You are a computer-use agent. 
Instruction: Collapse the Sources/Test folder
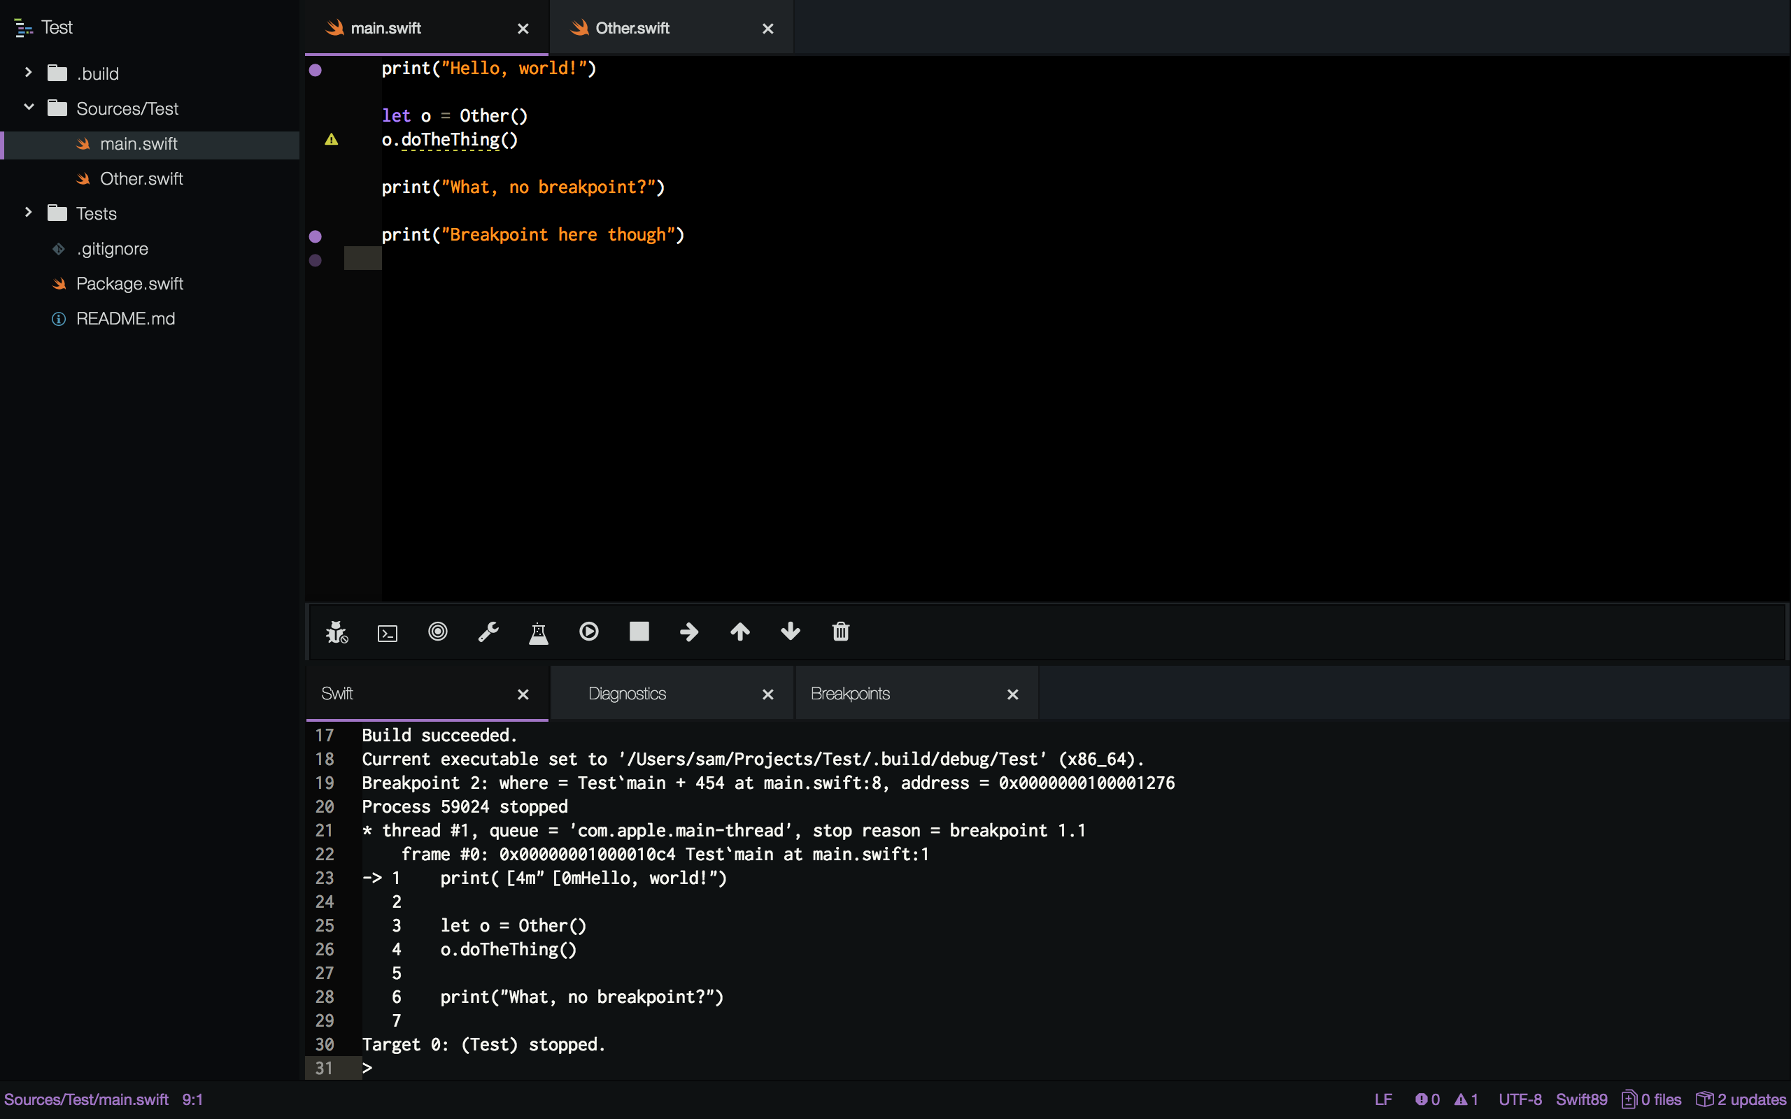(28, 107)
